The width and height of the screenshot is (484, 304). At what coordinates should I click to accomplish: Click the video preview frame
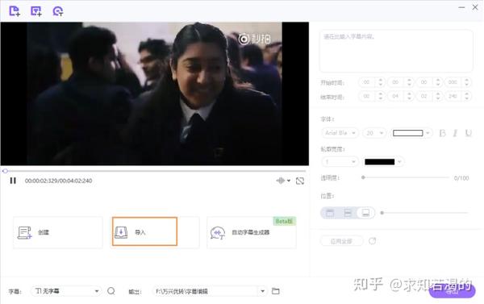click(x=154, y=94)
